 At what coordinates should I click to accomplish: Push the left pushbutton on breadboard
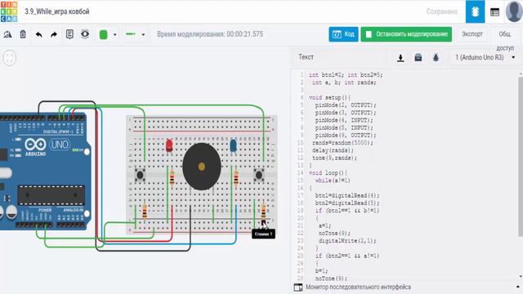(140, 174)
